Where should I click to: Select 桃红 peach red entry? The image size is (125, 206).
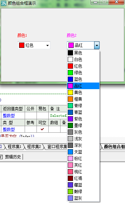83,172
